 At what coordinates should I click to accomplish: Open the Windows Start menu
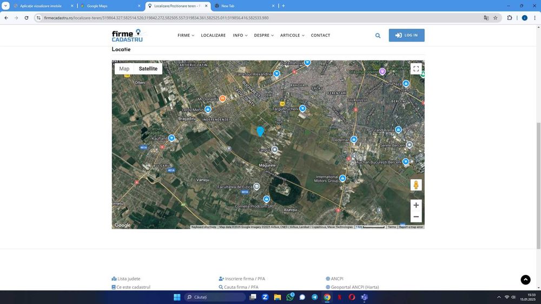point(177,297)
